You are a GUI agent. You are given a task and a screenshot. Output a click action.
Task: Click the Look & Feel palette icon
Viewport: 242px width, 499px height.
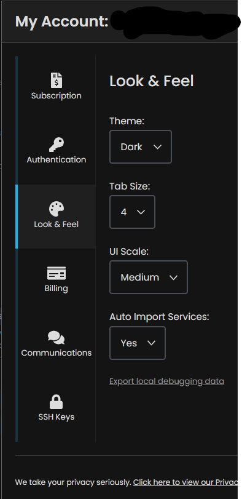point(57,209)
